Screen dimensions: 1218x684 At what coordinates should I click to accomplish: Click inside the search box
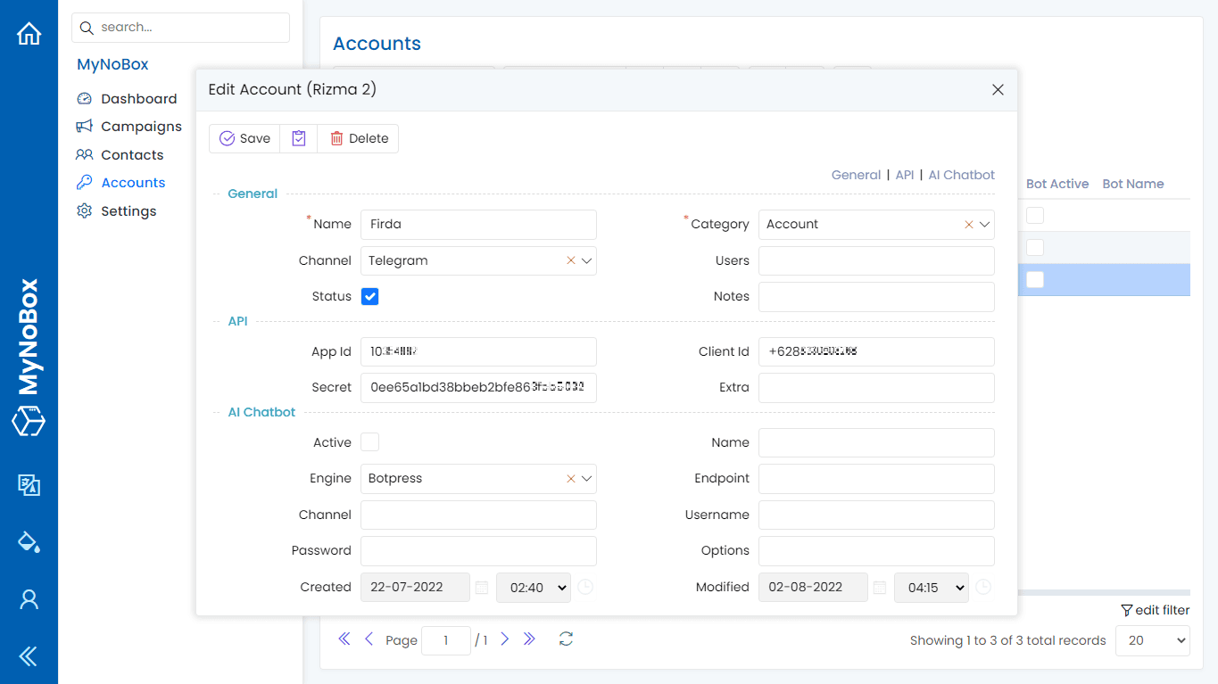tap(180, 27)
